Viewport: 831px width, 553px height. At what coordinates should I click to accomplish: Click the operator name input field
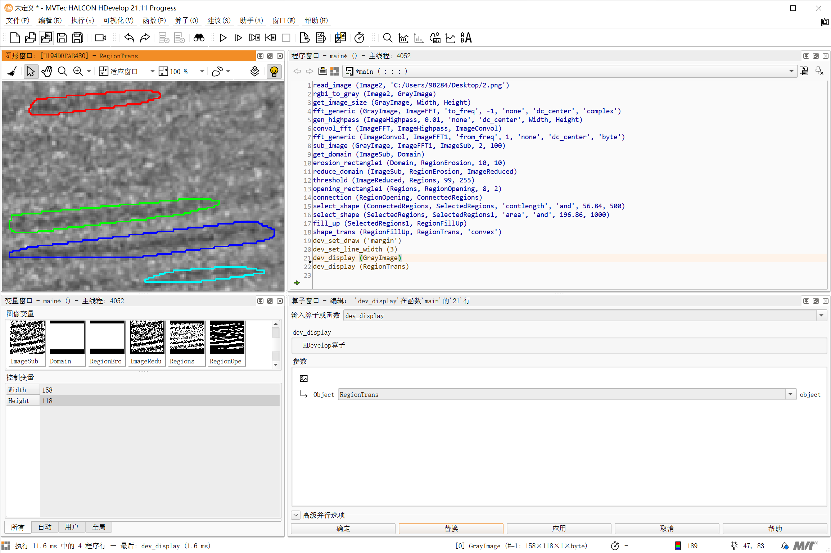coord(580,316)
